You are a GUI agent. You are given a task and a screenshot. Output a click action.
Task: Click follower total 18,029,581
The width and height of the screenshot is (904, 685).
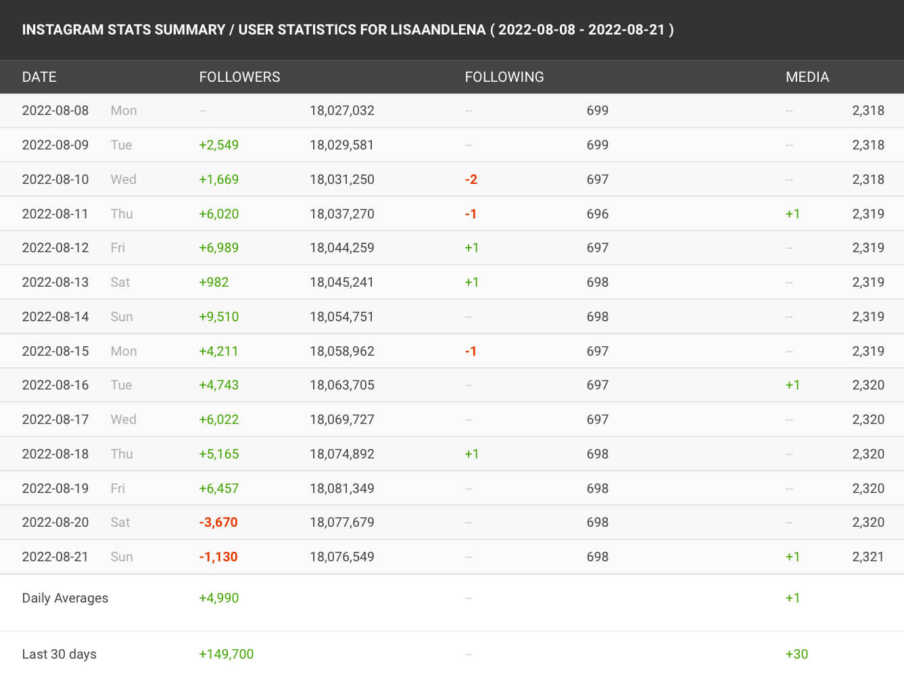click(x=342, y=145)
